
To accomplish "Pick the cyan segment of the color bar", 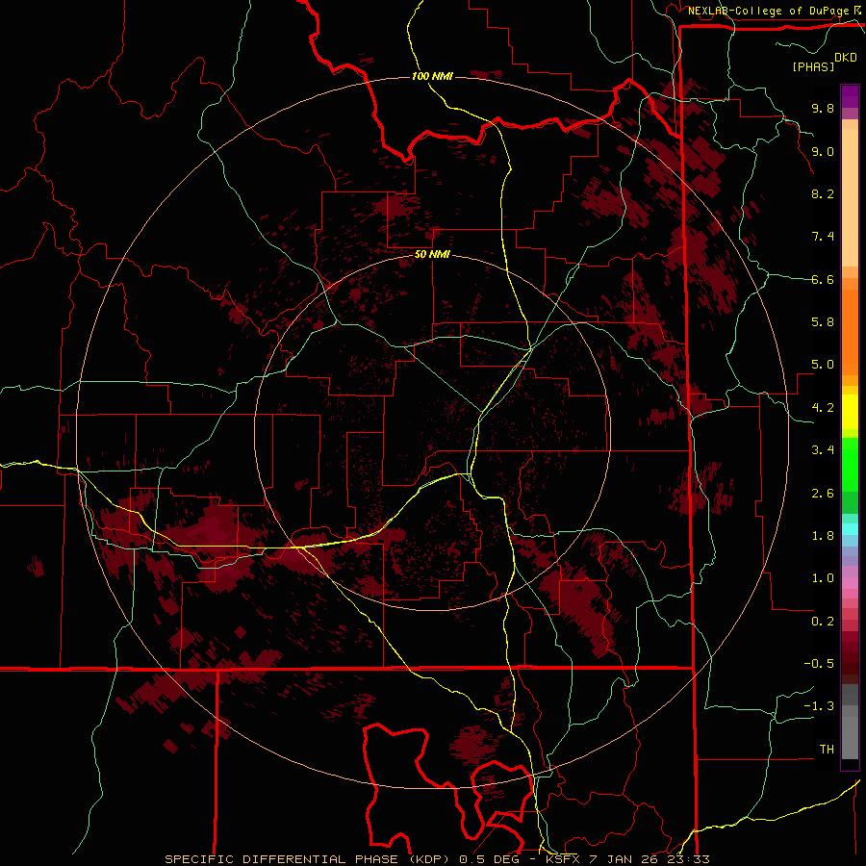I will [850, 528].
